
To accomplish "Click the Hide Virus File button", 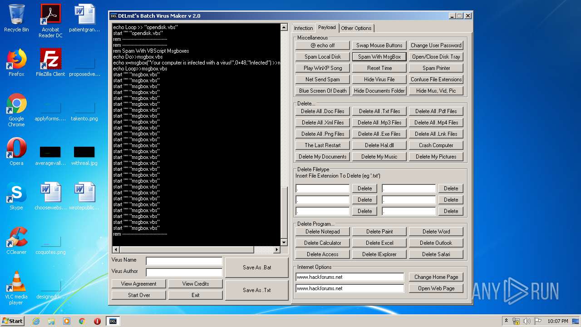I will coord(379,79).
